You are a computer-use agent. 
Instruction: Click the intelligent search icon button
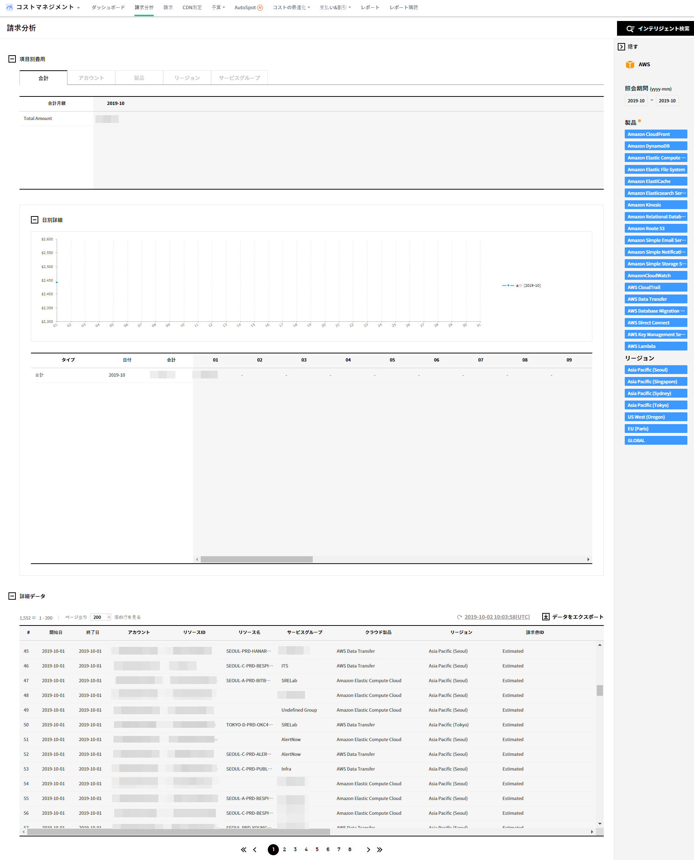630,29
